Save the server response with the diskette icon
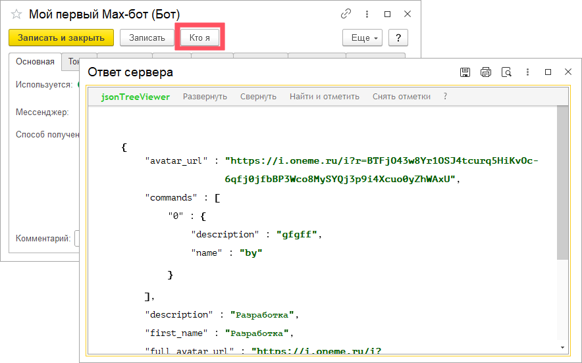This screenshot has width=582, height=363. (x=465, y=72)
